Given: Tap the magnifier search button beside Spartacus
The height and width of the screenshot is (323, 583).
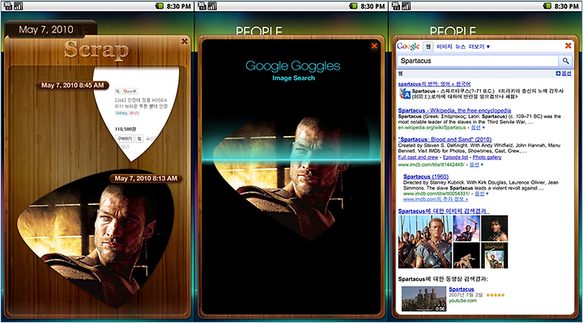Looking at the screenshot, I should [565, 61].
